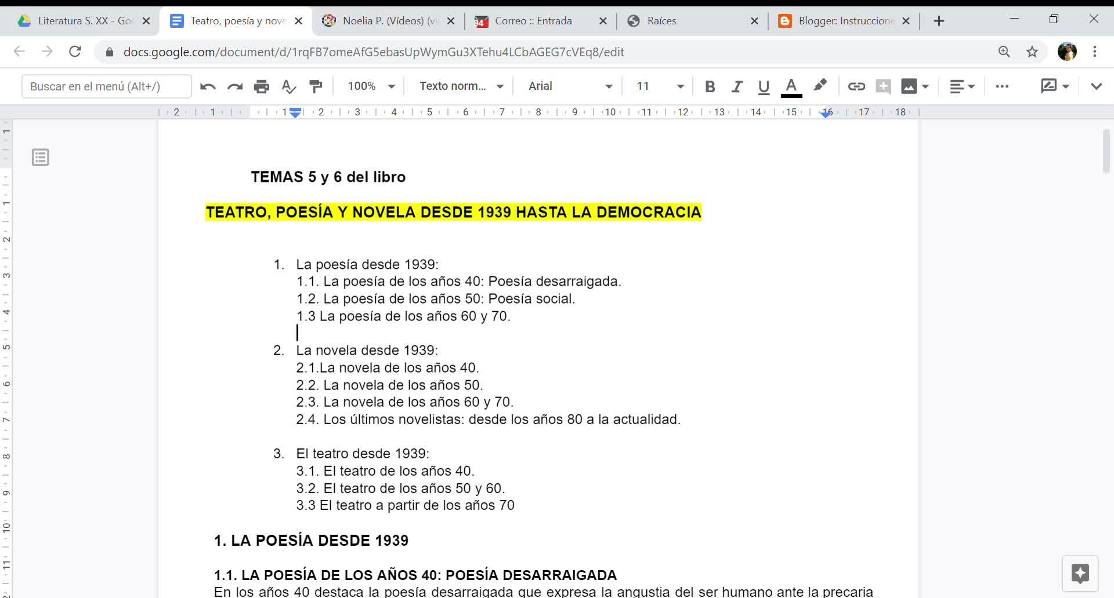Toggle underline formatting

tap(764, 86)
